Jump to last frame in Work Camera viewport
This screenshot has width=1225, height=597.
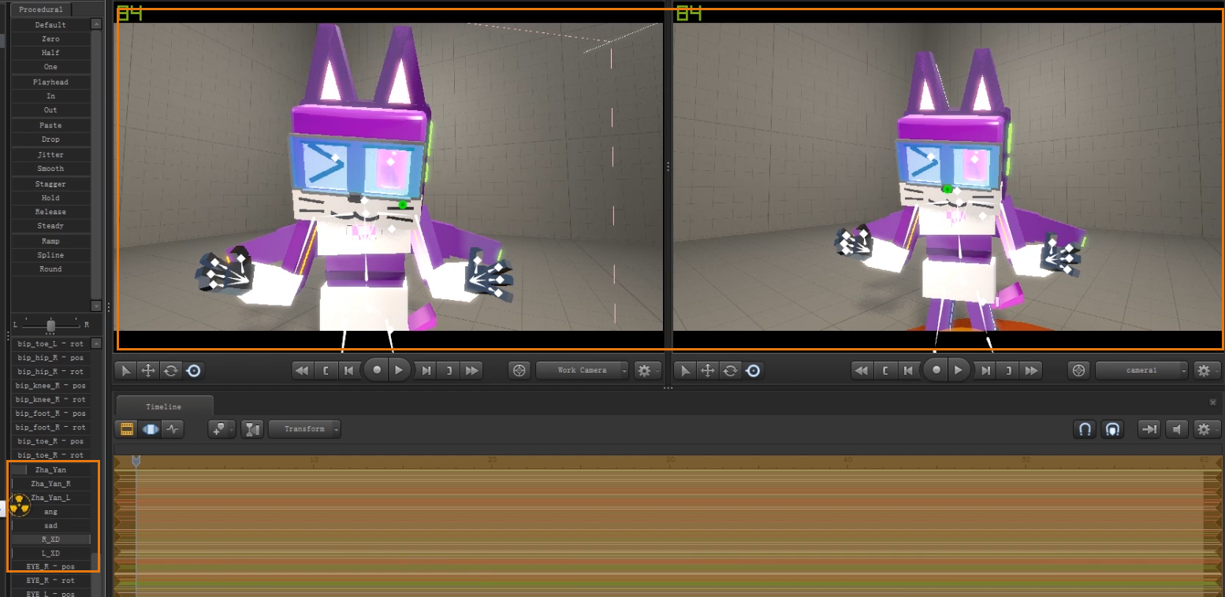pos(472,370)
